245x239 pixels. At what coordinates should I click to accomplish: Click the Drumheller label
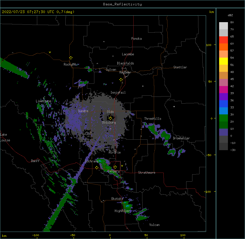pyautogui.click(x=181, y=138)
